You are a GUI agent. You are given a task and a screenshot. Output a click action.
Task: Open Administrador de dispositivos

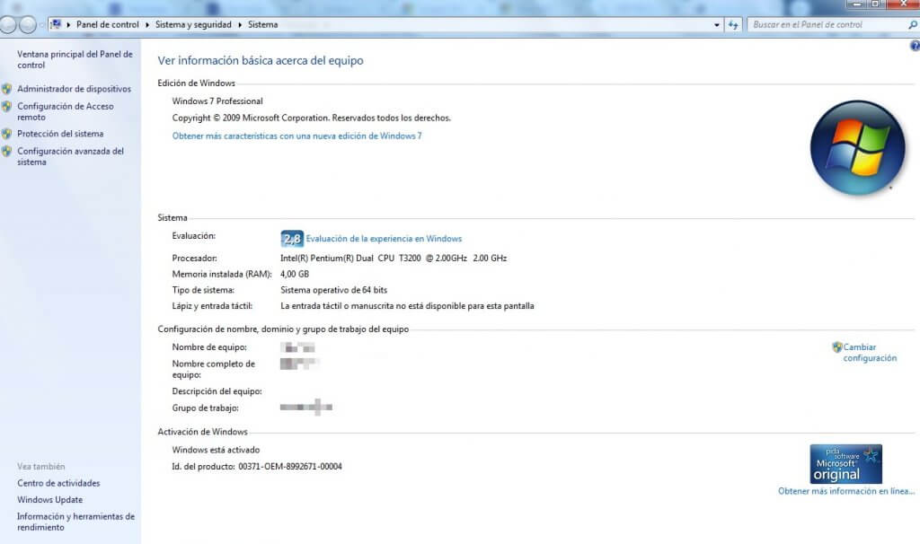tap(74, 89)
